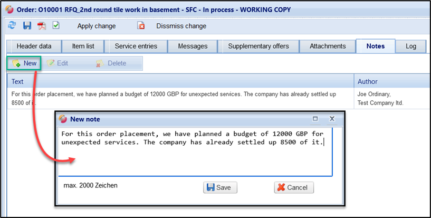This screenshot has height=218, width=431.
Task: Close the New note dialog
Action: 332,119
